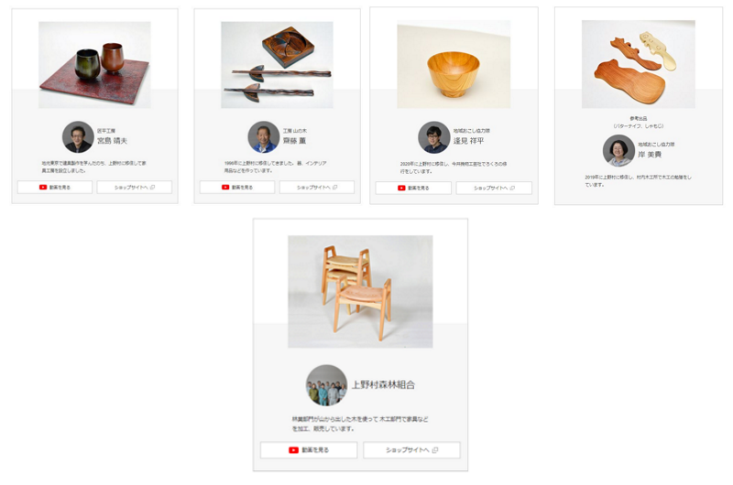Click external link icon in 上野村森林組合 shop button

pos(435,450)
